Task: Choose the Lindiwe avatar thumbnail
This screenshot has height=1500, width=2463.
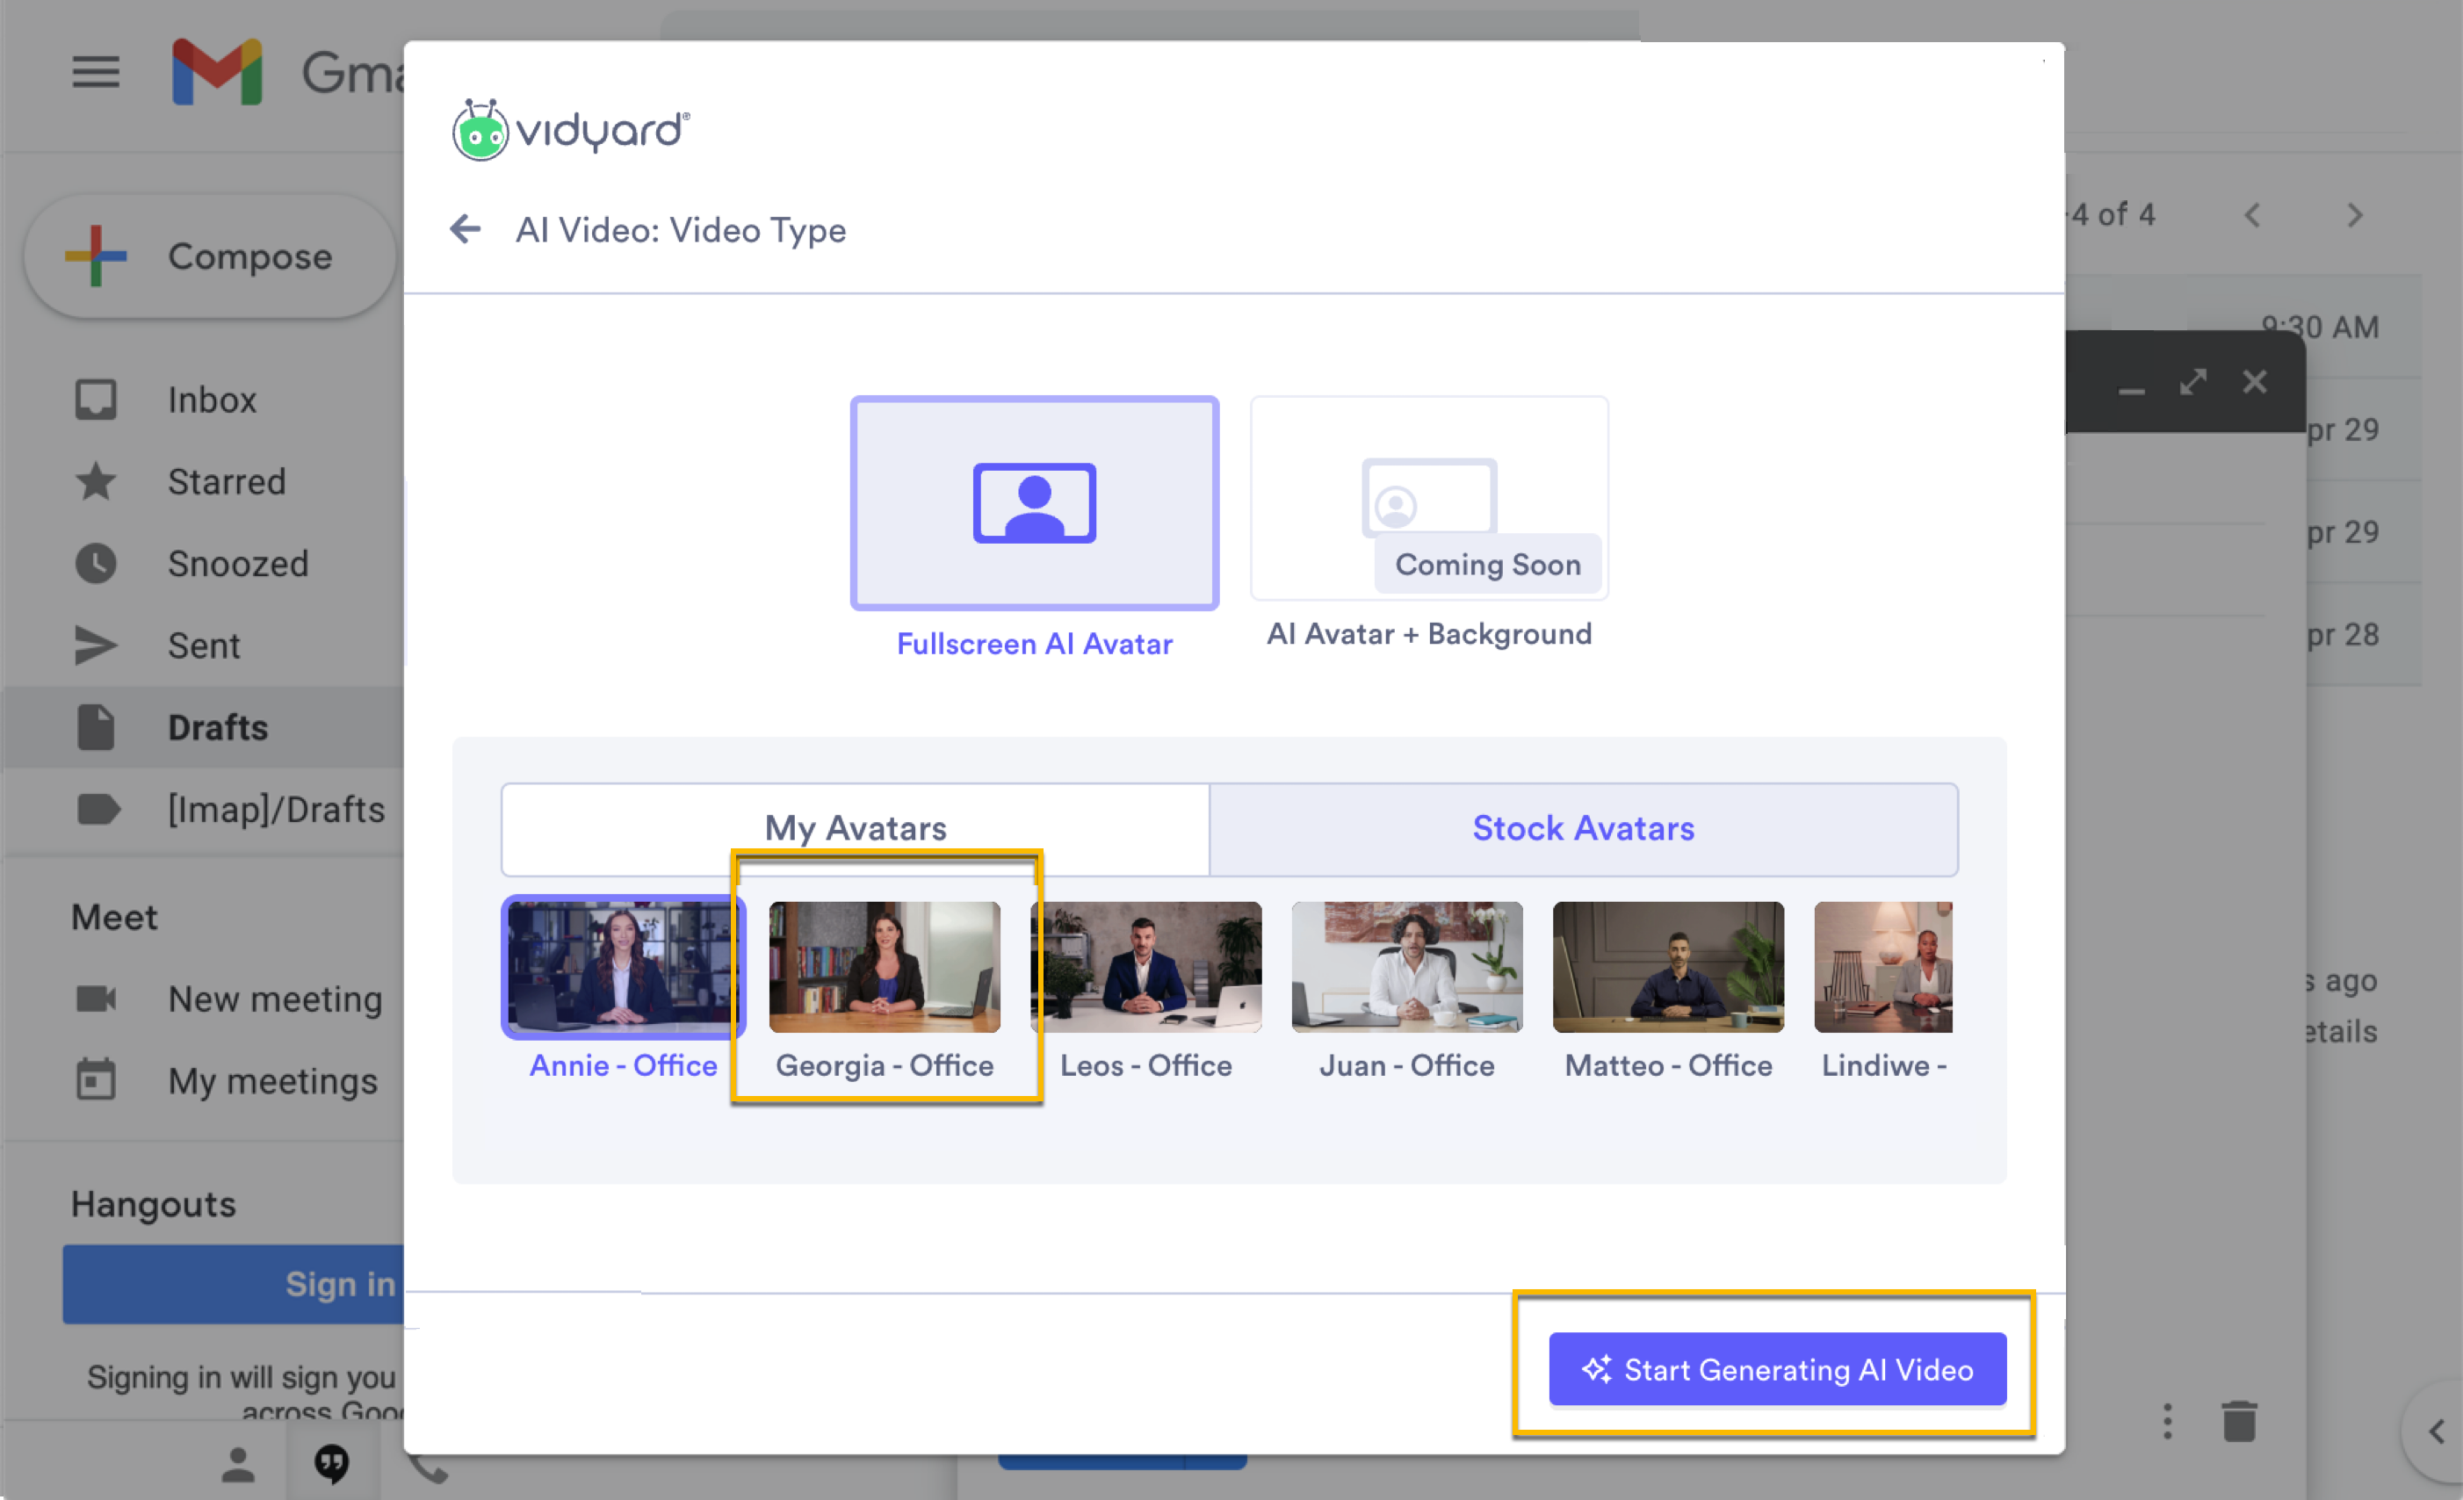Action: point(1883,966)
